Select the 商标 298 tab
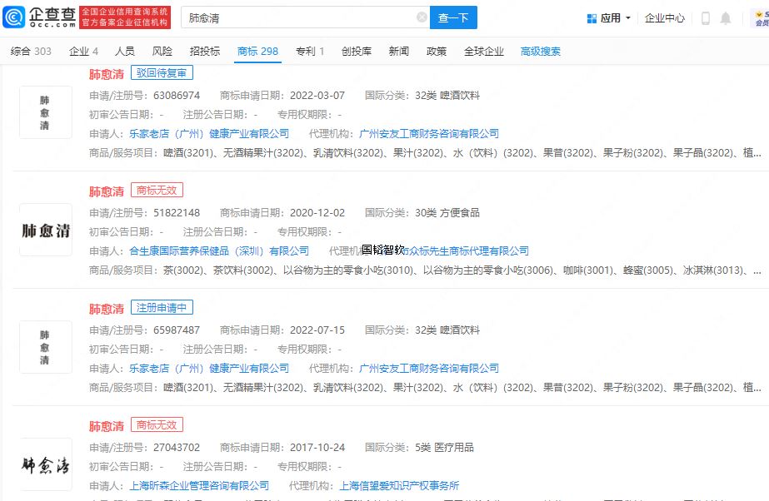Viewport: 769px width, 501px height. (x=257, y=51)
